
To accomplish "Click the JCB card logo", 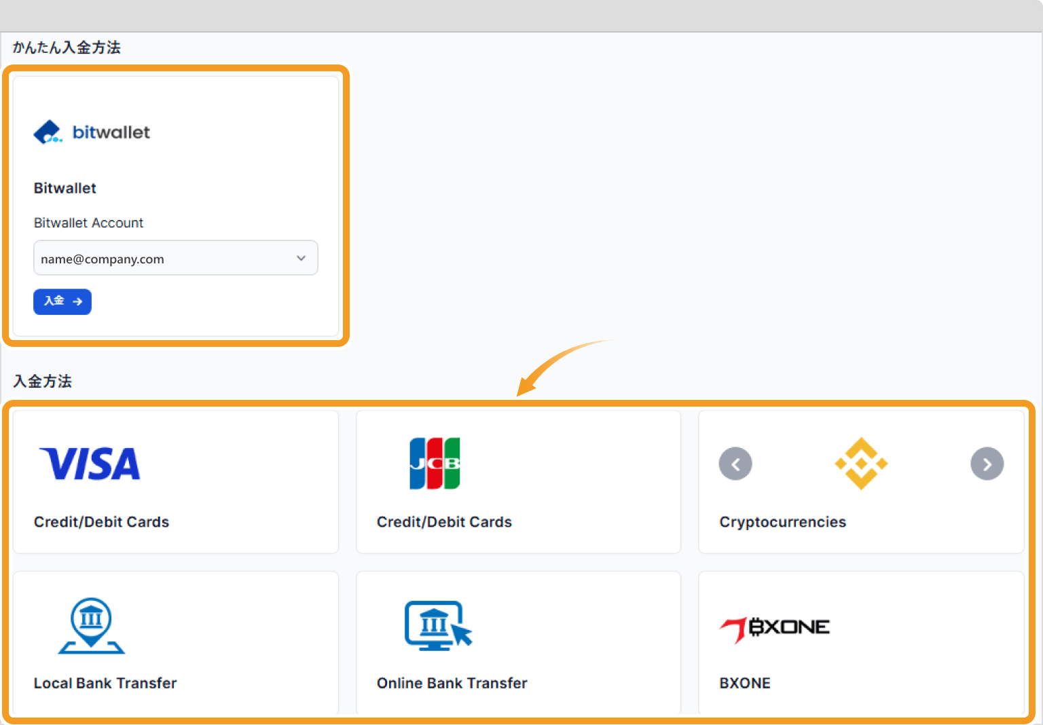I will (x=435, y=464).
